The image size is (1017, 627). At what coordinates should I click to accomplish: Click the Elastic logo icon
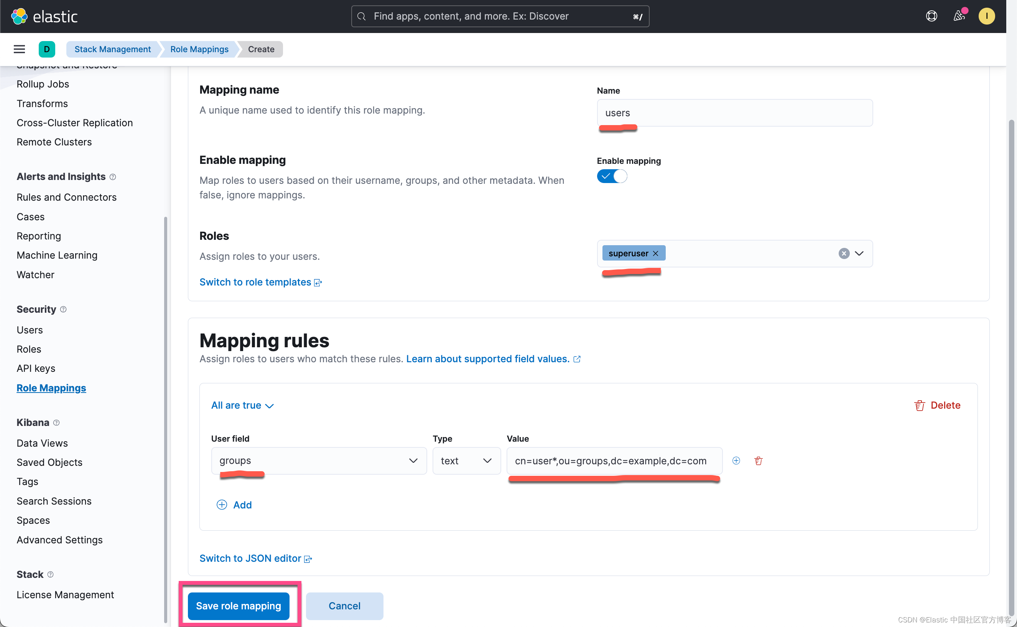19,16
